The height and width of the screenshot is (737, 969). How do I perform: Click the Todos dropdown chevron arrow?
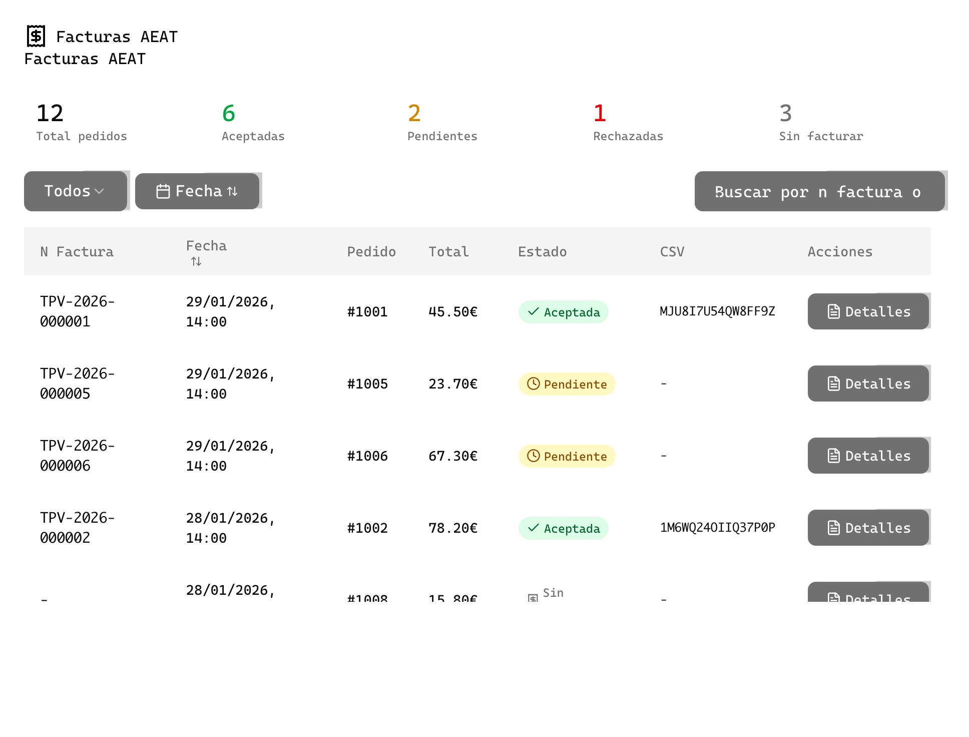[99, 191]
